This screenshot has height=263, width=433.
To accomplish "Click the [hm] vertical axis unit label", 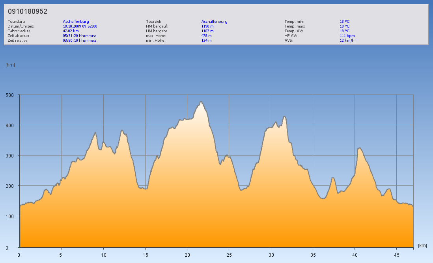I will (x=10, y=65).
